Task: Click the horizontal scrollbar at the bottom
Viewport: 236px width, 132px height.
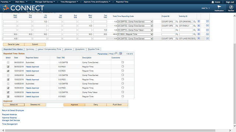Action: 110,131
